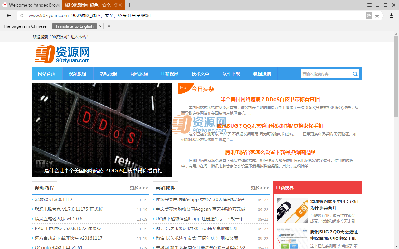Click the 滴滴收购优步中国 article thumbnail
Image resolution: width=399 pixels, height=249 pixels.
tap(292, 210)
